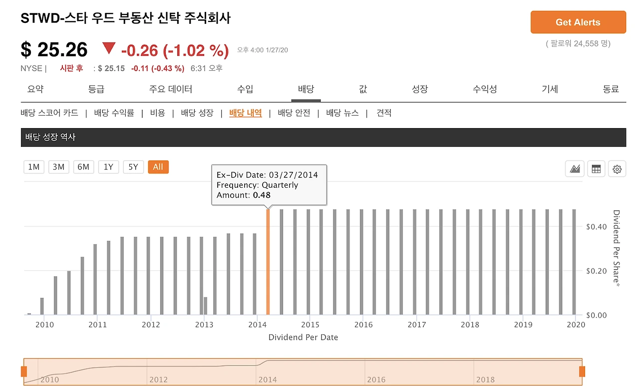Go to 비용 sub-page

click(x=157, y=113)
